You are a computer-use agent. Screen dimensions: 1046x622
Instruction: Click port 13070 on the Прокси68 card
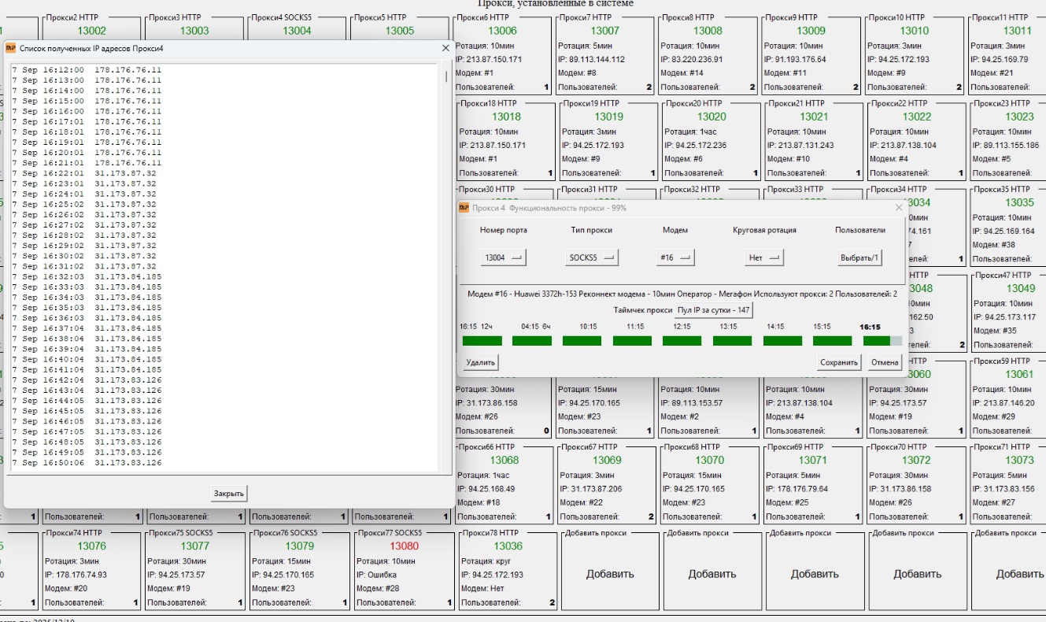(x=710, y=460)
